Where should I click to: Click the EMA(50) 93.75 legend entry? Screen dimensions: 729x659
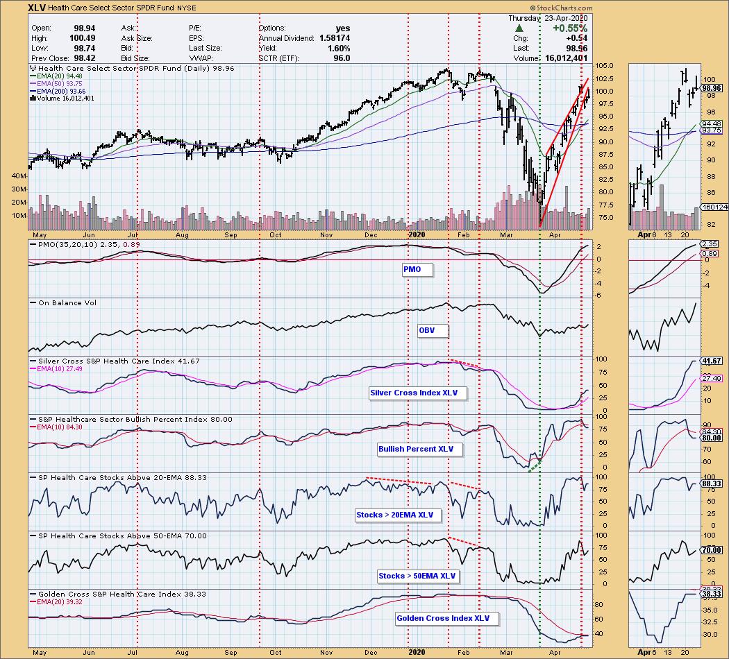(56, 84)
